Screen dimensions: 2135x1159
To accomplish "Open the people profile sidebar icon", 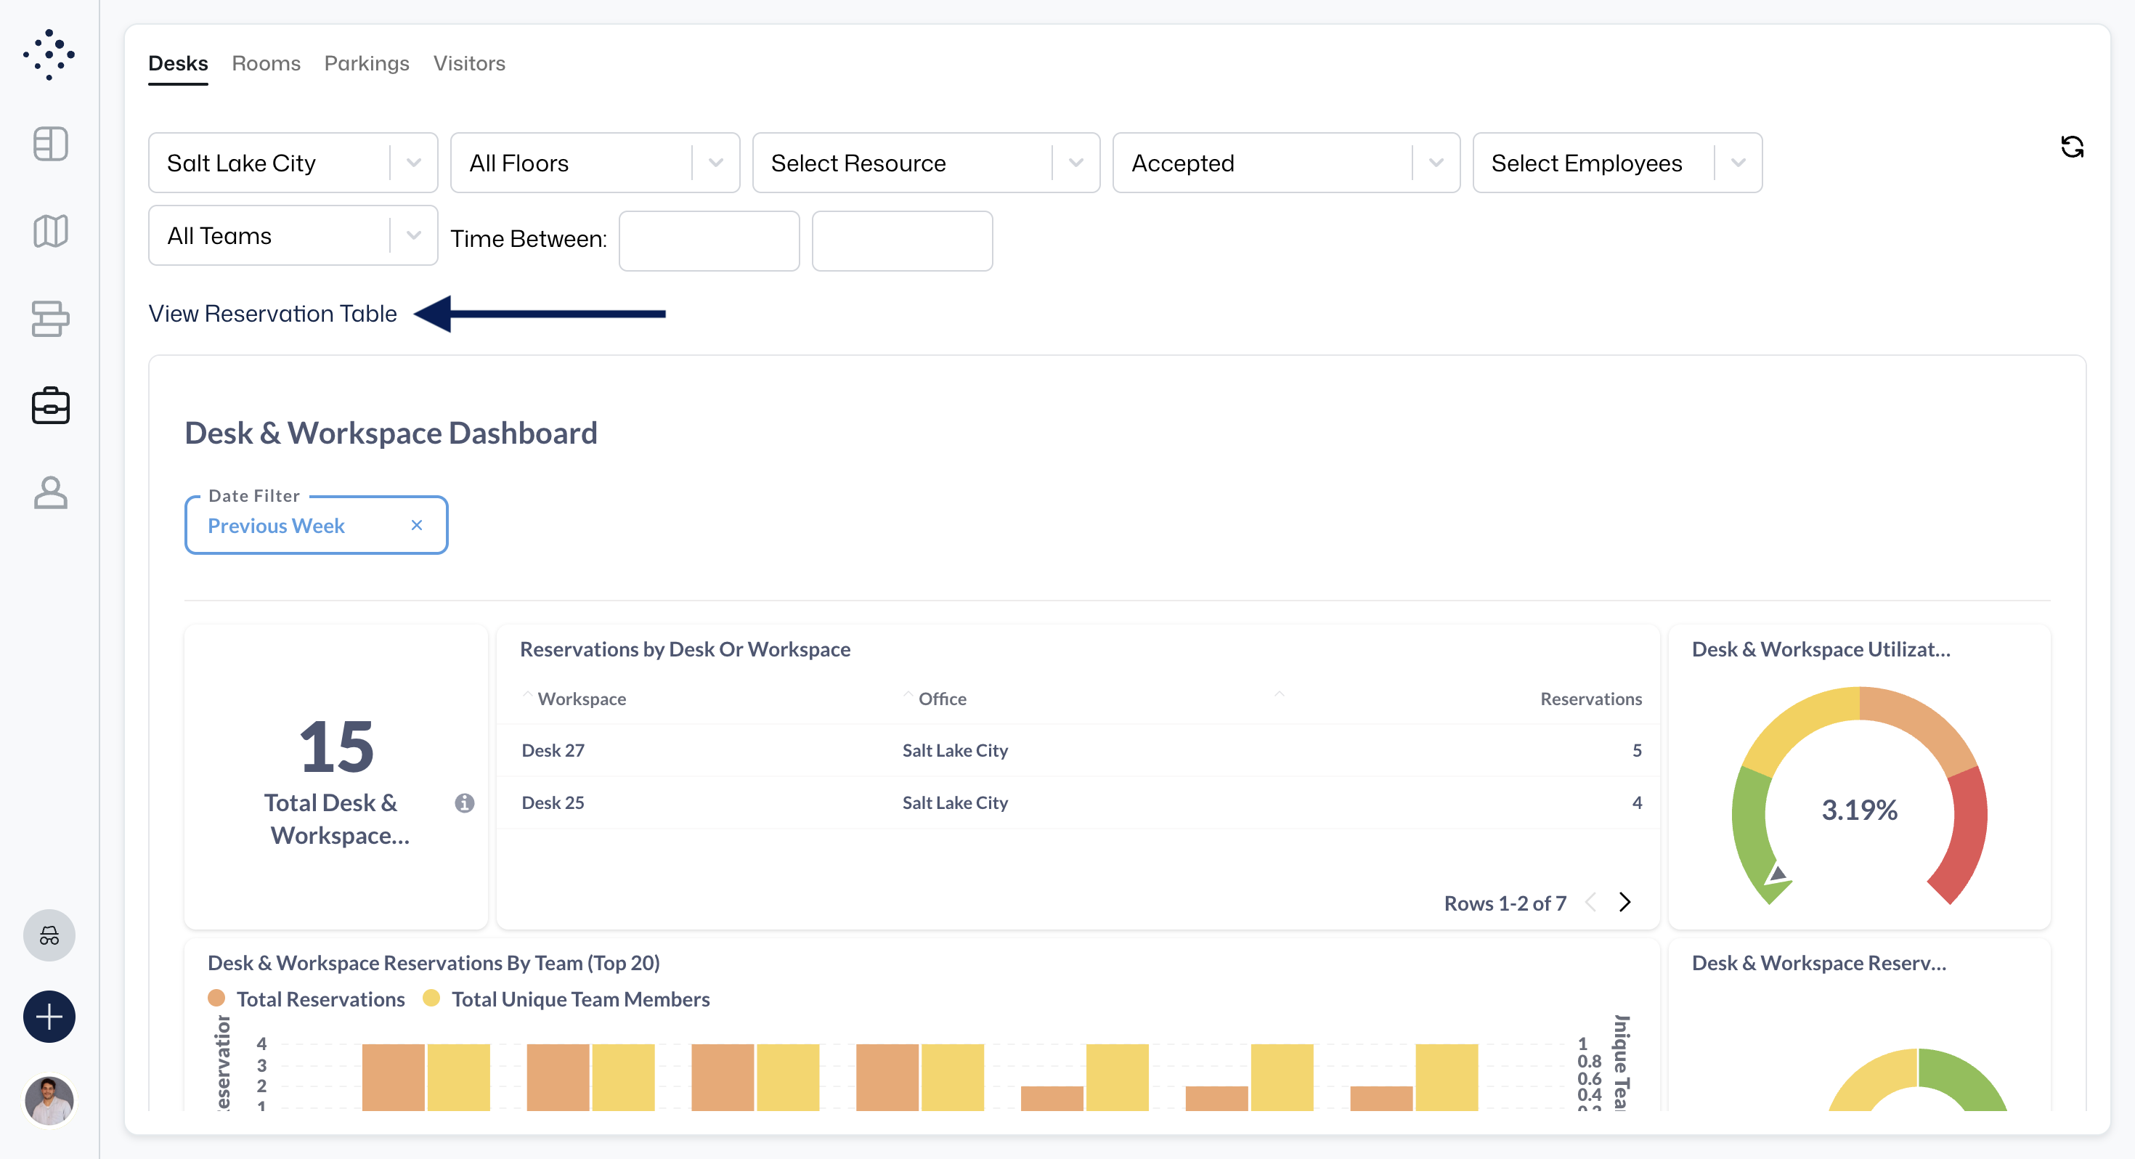I will [x=49, y=492].
